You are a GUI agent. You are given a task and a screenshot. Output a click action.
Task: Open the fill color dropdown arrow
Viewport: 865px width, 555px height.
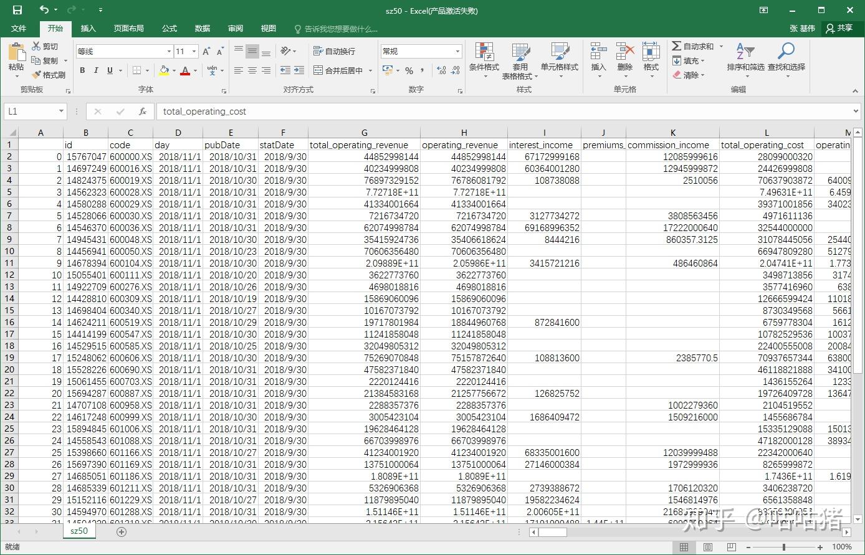coord(174,70)
